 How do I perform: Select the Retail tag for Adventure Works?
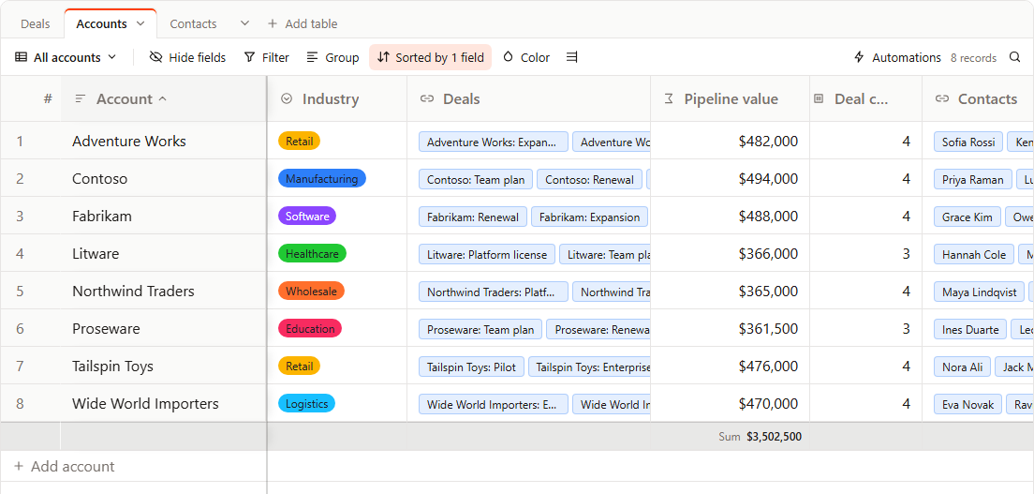pyautogui.click(x=300, y=141)
